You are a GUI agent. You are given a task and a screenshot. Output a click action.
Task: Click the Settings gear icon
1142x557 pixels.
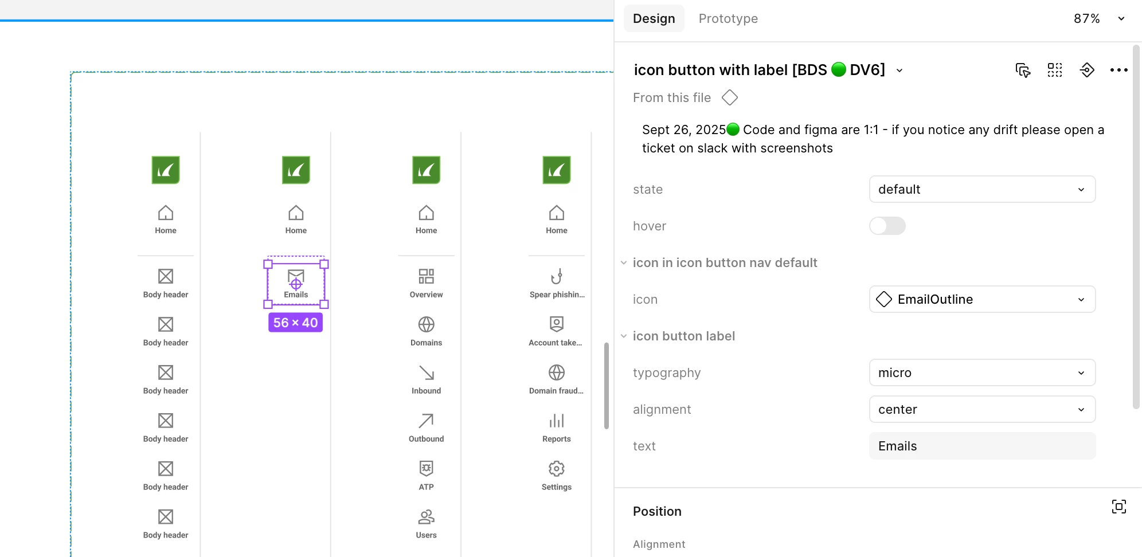click(x=557, y=469)
